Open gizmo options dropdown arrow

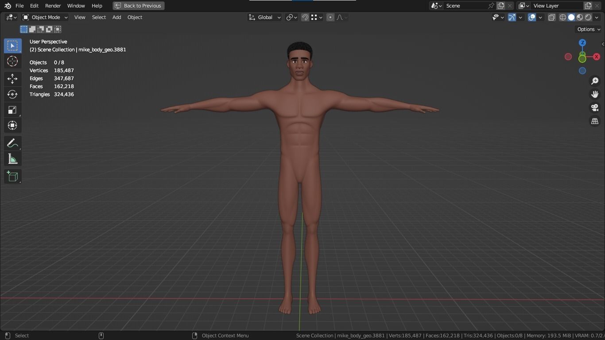[x=520, y=17]
